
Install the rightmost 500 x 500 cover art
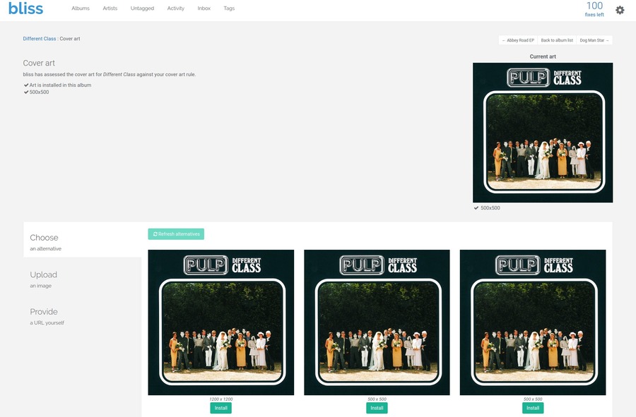[533, 408]
